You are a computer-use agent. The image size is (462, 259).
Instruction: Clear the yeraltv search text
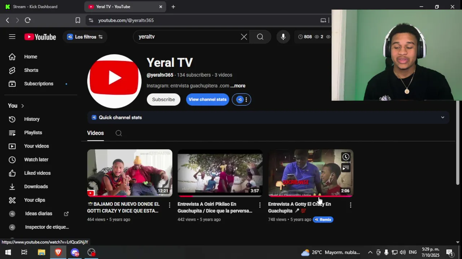point(244,37)
